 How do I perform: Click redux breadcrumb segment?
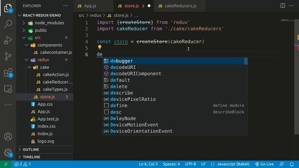point(95,15)
